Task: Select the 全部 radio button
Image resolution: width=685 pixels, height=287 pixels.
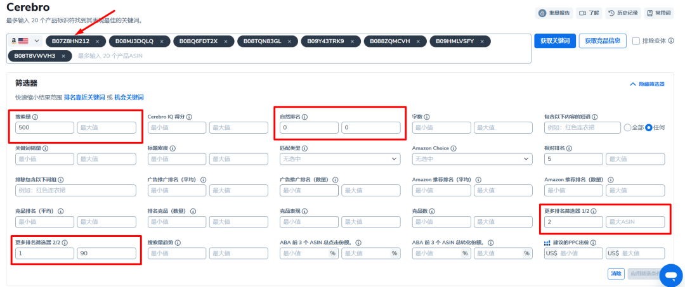Action: 628,127
